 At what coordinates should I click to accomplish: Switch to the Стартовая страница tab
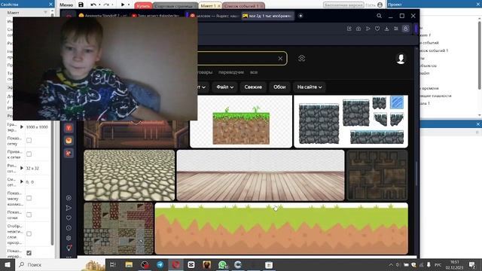(x=175, y=6)
